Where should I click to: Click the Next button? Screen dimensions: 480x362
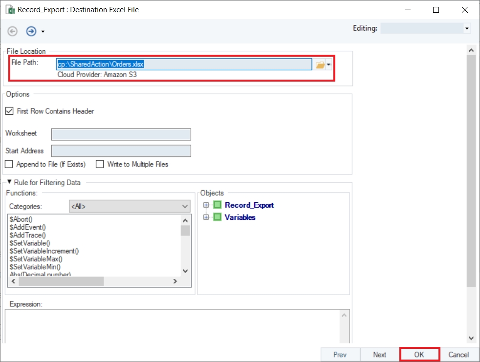[379, 355]
